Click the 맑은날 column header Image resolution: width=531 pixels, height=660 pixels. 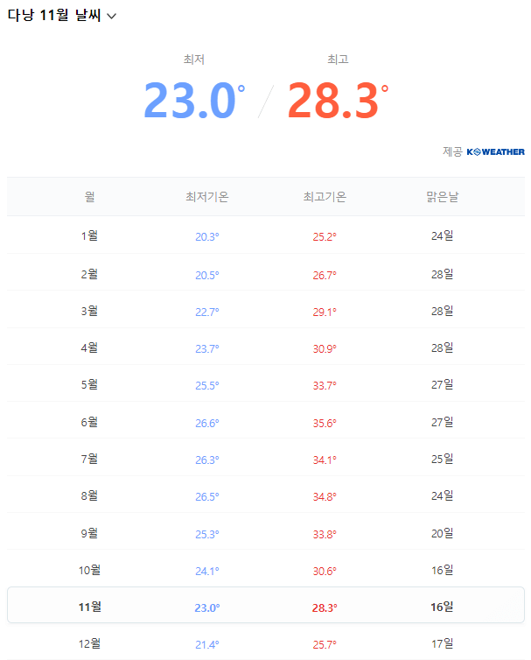pos(443,197)
